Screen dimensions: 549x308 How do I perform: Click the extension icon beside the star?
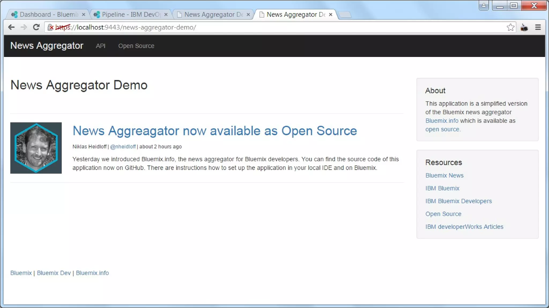pyautogui.click(x=524, y=27)
